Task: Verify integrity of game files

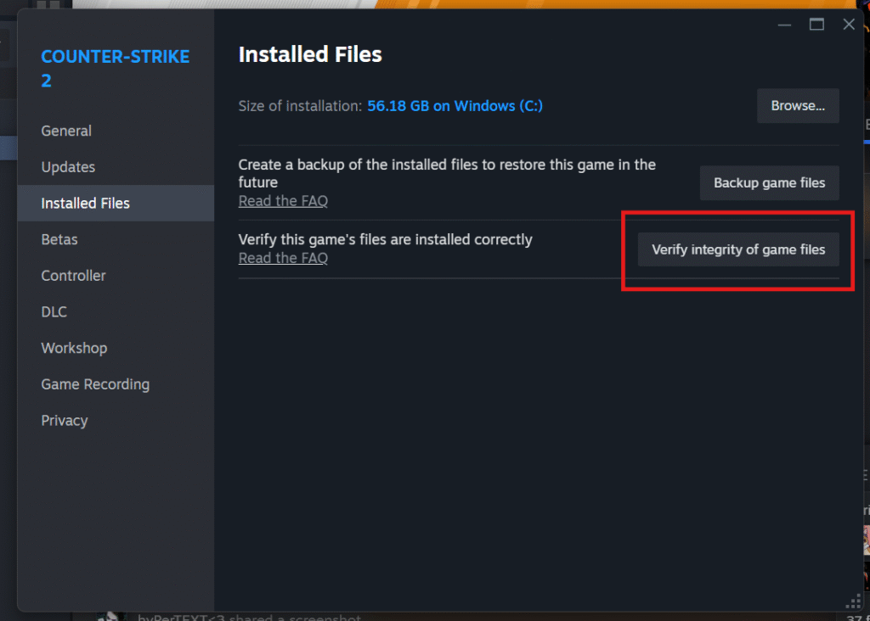Action: (738, 249)
